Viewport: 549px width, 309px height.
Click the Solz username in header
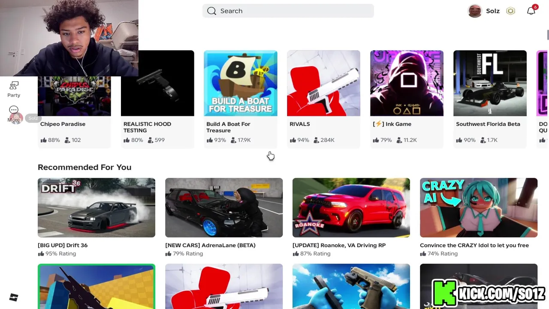[x=493, y=11]
